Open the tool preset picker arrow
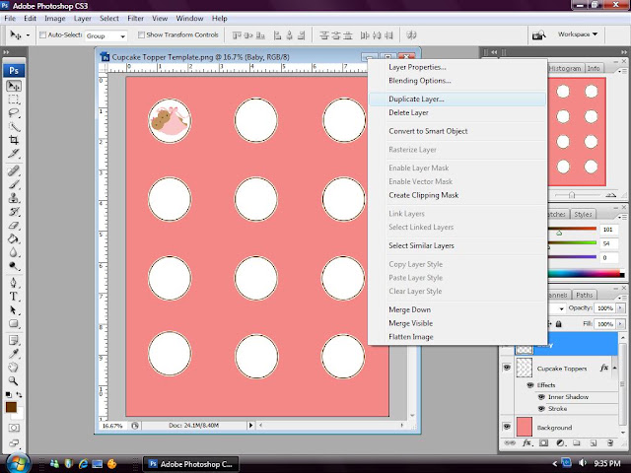The width and height of the screenshot is (631, 473). click(x=28, y=35)
